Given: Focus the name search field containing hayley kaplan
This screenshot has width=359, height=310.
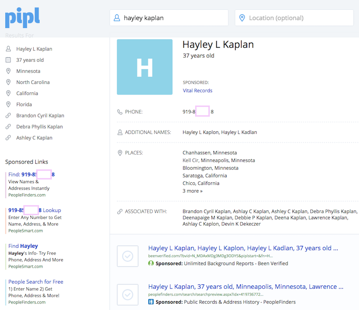Looking at the screenshot, I should pos(169,18).
